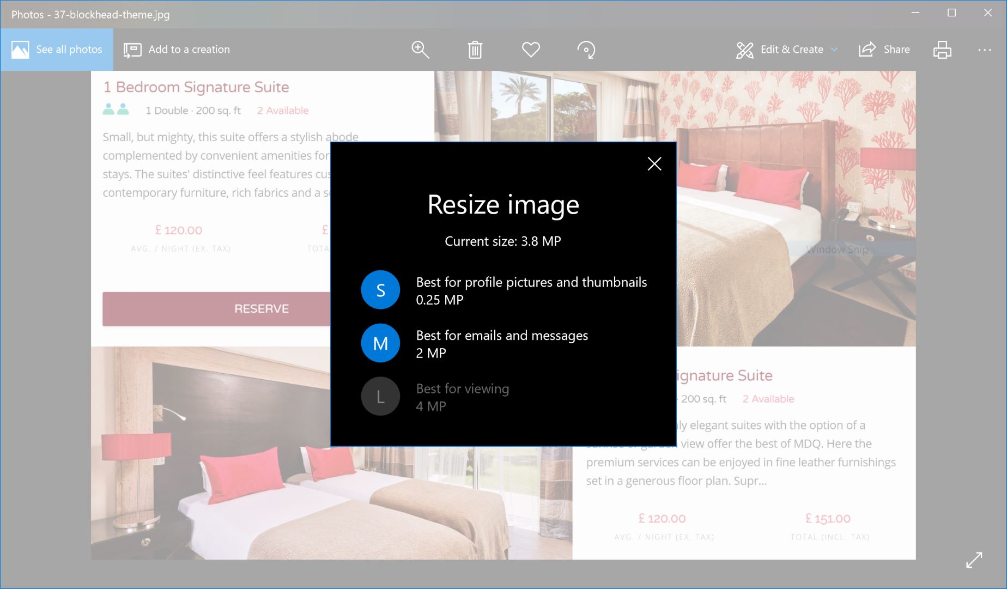1007x589 pixels.
Task: Click the Zoom magnifier icon
Action: pyautogui.click(x=420, y=50)
